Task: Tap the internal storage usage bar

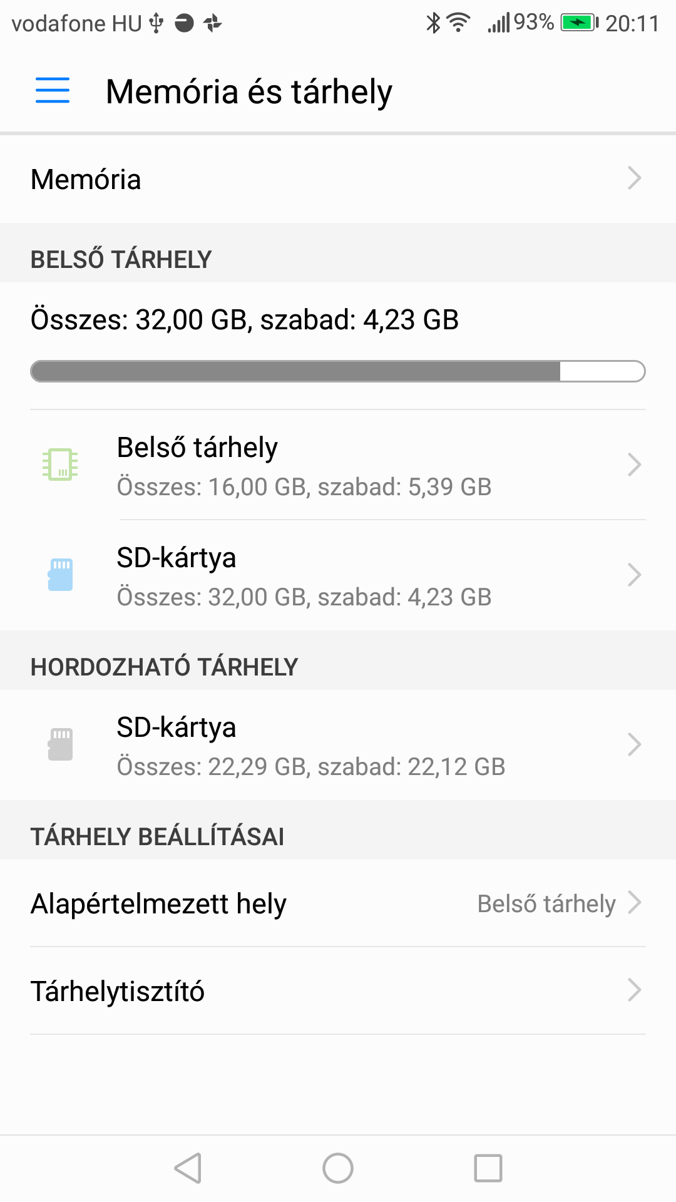Action: (x=338, y=371)
